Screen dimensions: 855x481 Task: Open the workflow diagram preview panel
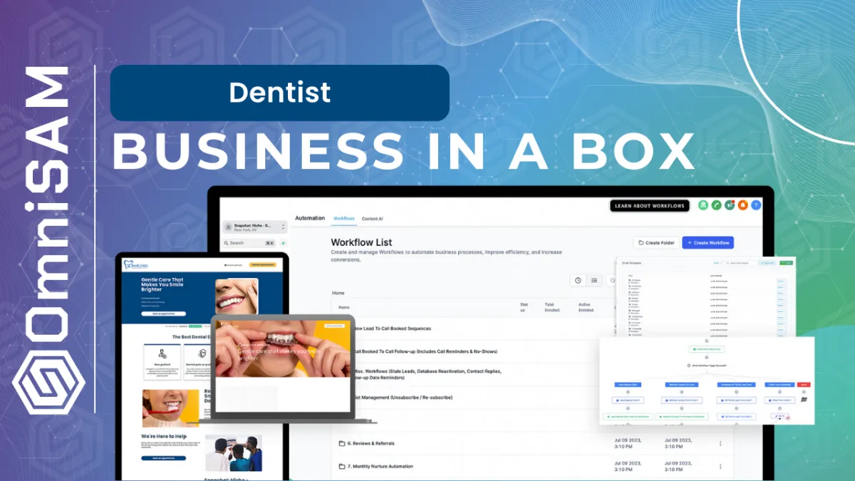(707, 381)
